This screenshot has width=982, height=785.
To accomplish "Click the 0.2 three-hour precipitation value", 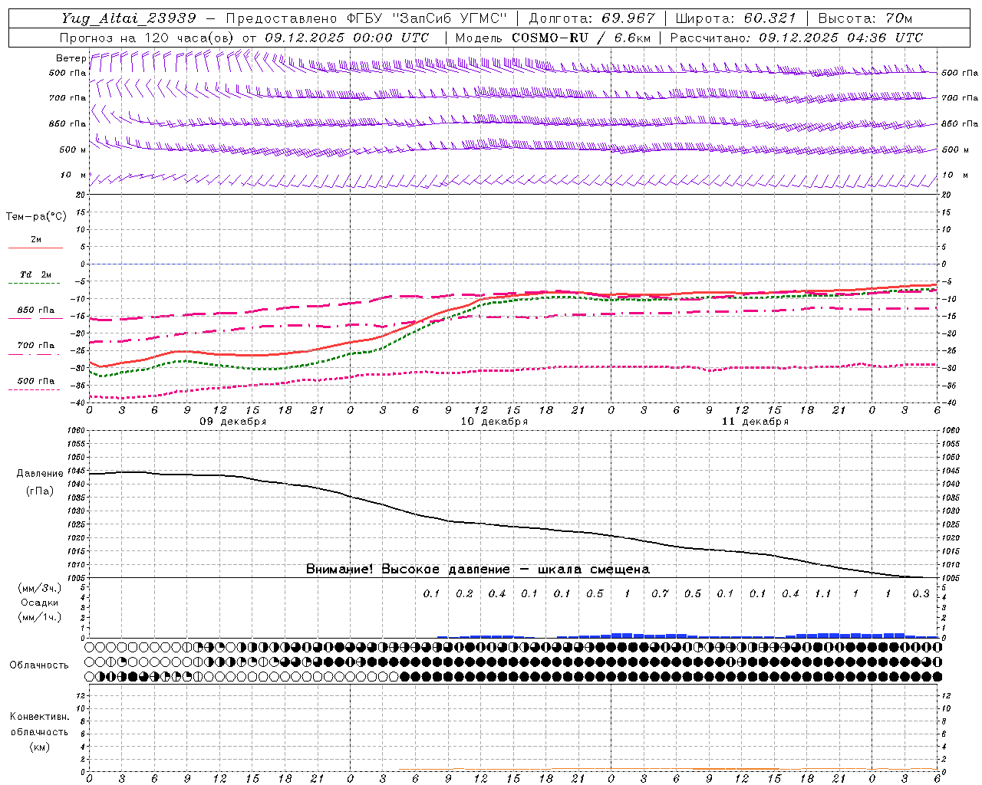I will [464, 594].
